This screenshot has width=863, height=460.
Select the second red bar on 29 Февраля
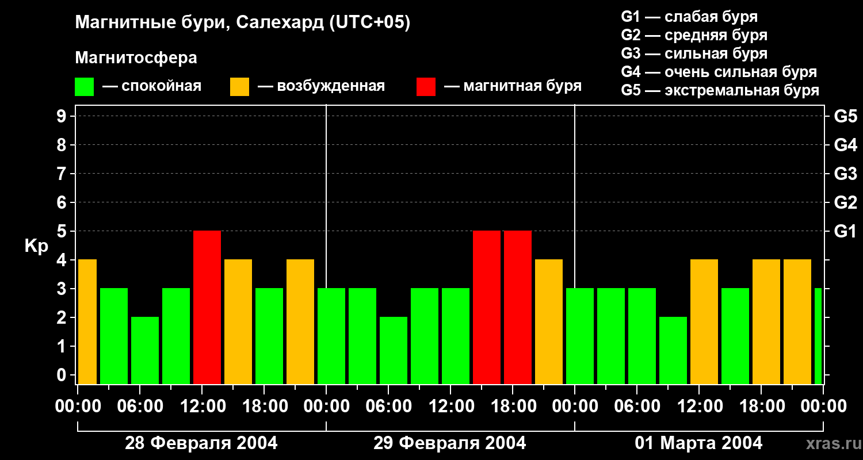[x=518, y=307]
